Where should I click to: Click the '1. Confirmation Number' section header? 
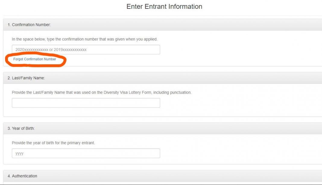28,25
